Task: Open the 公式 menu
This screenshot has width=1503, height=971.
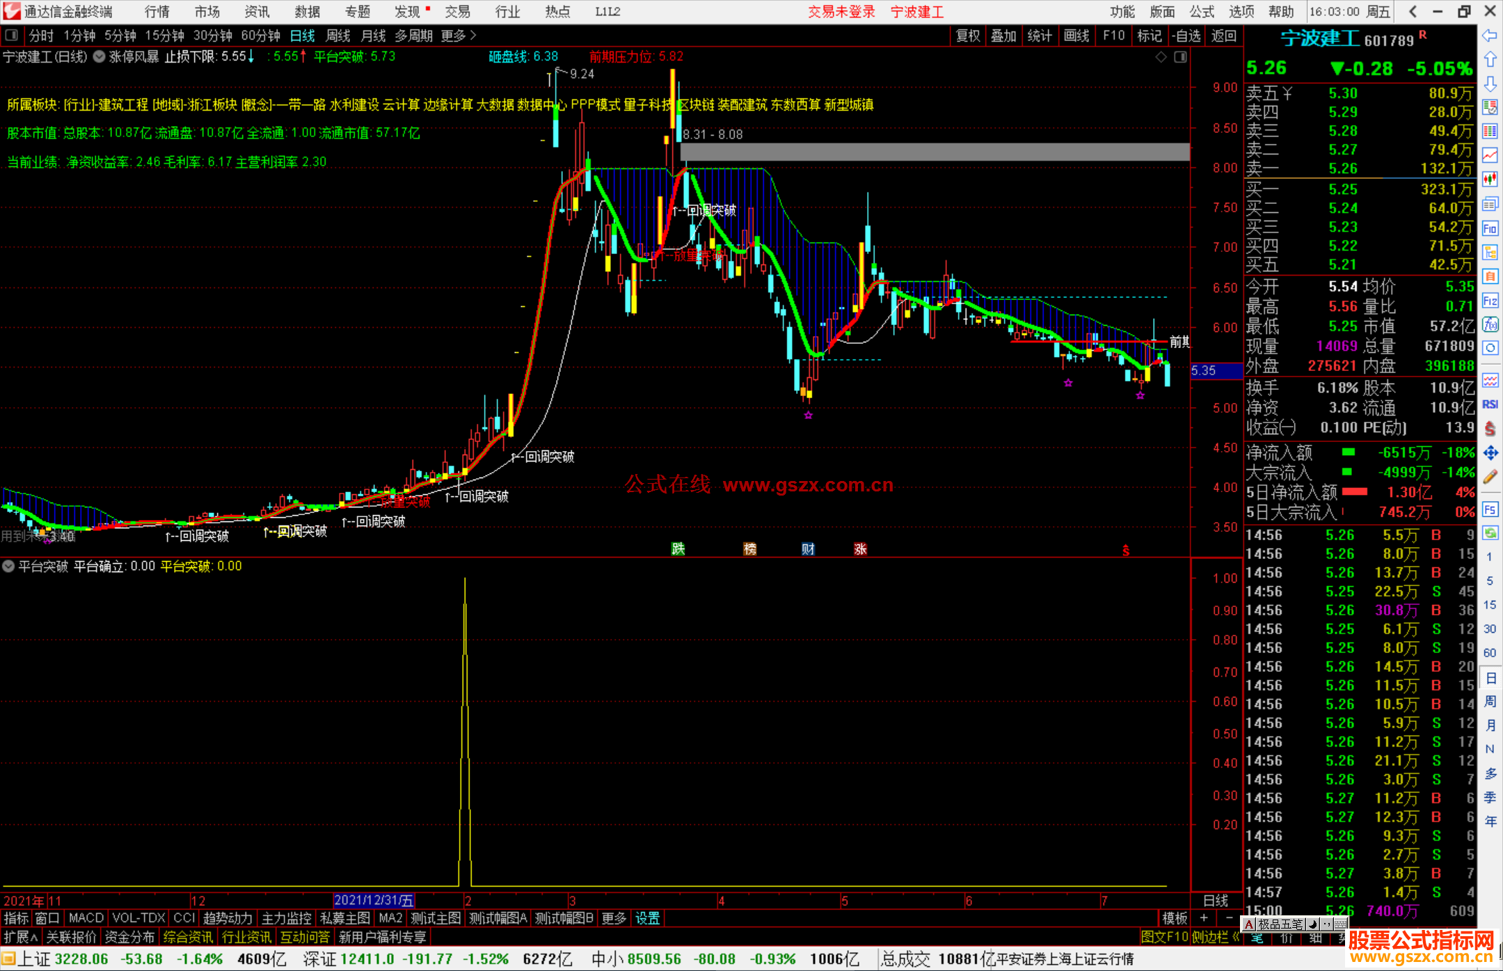Action: pyautogui.click(x=1202, y=12)
